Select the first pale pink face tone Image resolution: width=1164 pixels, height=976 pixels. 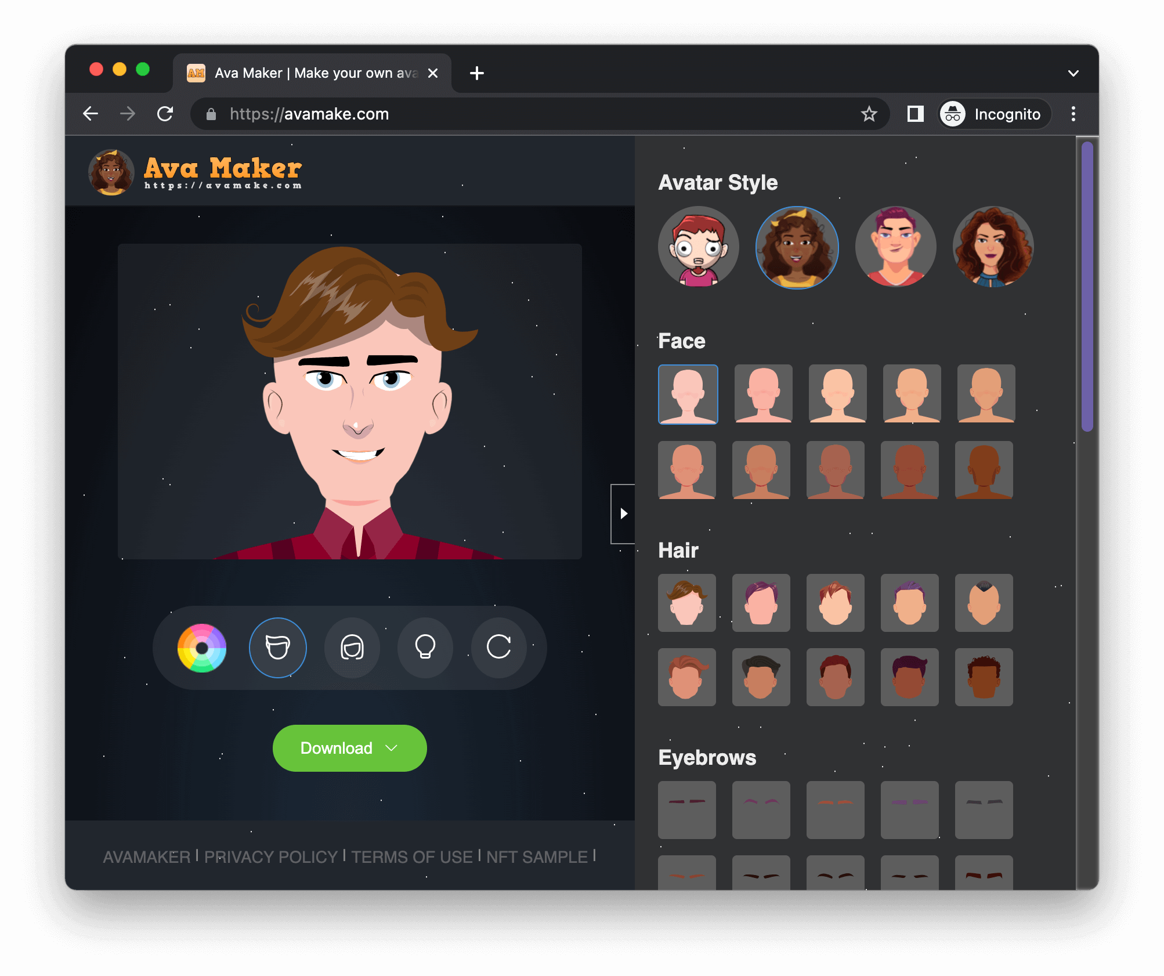point(688,394)
